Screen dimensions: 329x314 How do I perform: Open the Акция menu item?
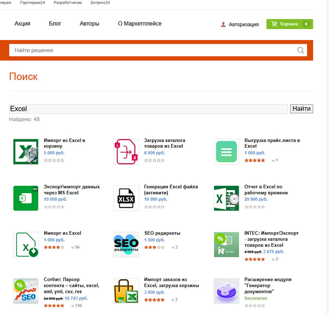(22, 24)
